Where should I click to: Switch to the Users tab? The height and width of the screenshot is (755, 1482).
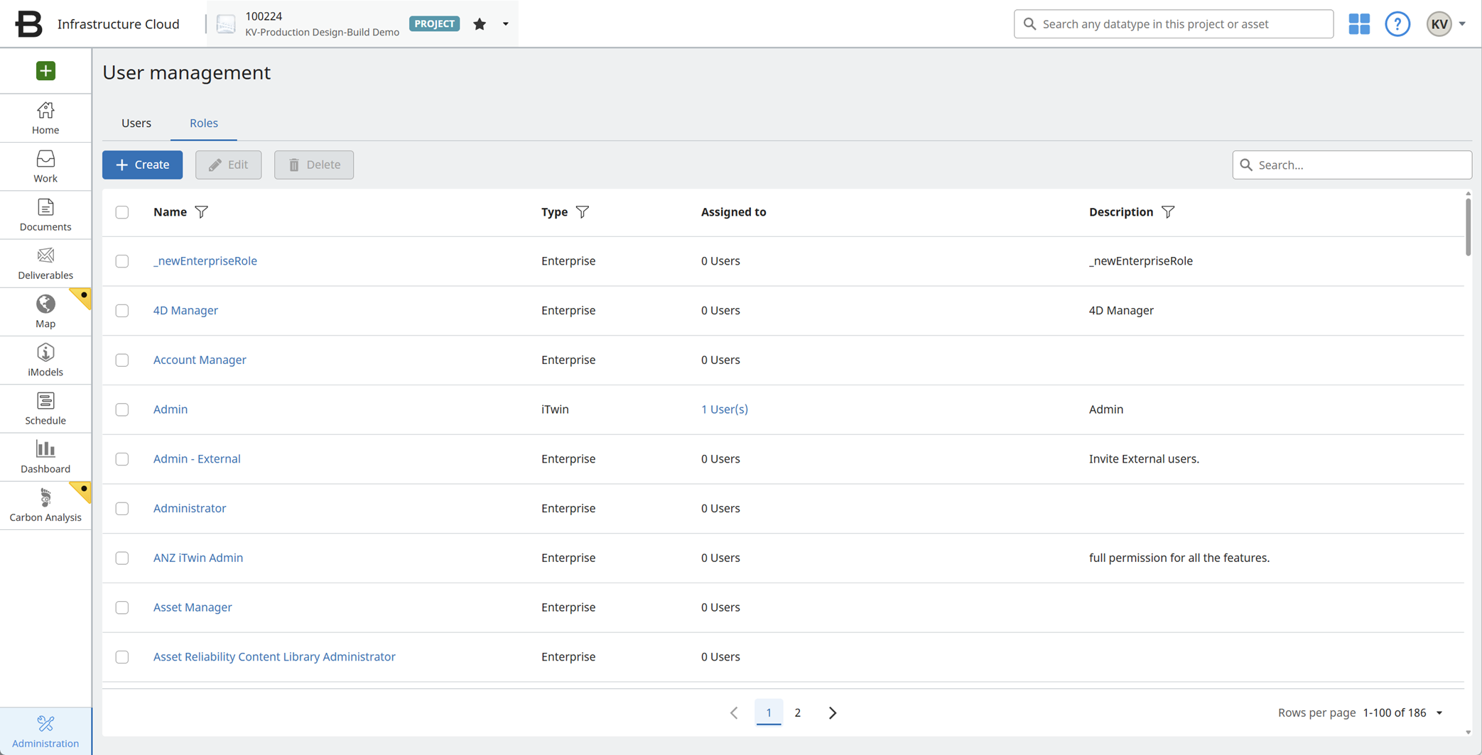136,123
